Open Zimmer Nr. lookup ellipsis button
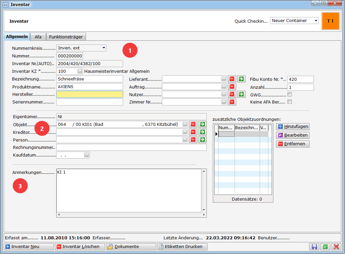Viewport: 345px width, 254px height. point(224,102)
